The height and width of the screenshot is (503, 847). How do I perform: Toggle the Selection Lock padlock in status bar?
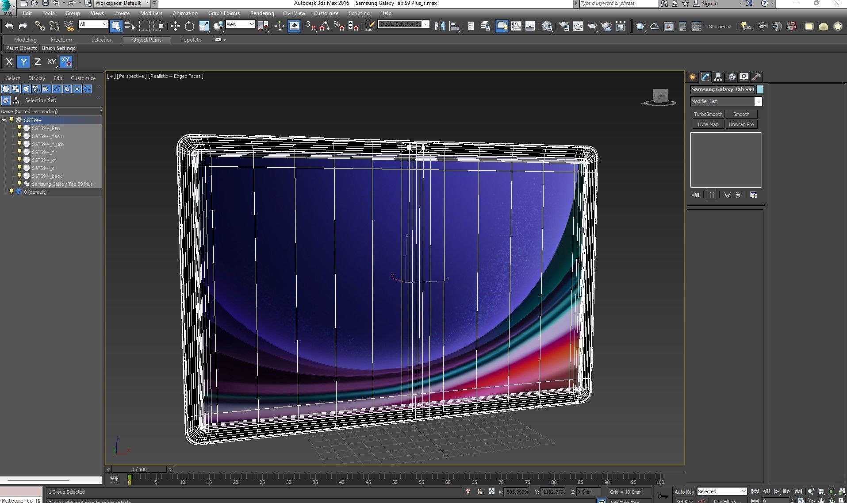coord(479,491)
